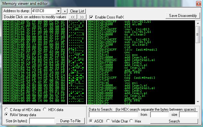This screenshot has width=203, height=127.
Task: Click the Data to Search input field
Action: click(114, 115)
